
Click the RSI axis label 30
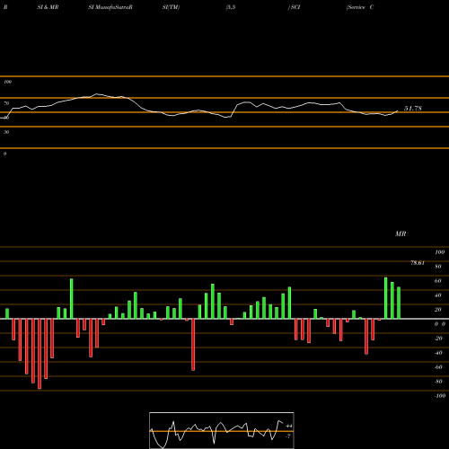(6, 132)
